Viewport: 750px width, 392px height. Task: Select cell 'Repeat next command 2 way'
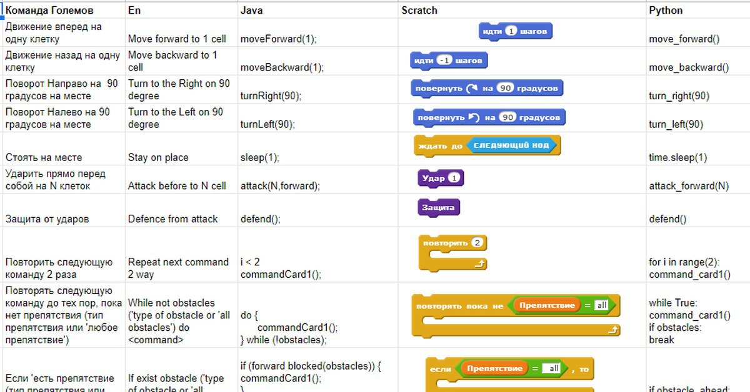point(181,255)
